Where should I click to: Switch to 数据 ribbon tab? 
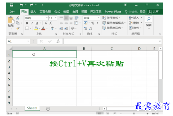66,12
